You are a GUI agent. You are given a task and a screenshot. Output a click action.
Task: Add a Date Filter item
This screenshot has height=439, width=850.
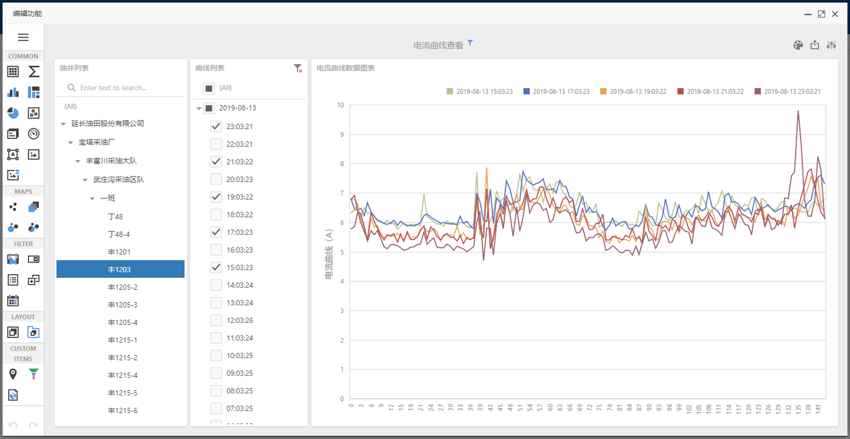click(x=13, y=301)
